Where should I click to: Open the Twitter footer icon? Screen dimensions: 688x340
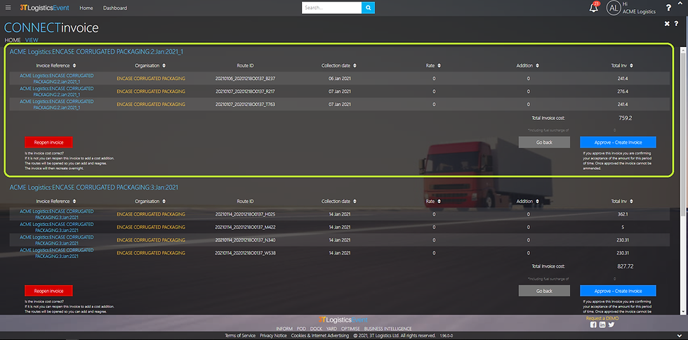pyautogui.click(x=611, y=325)
